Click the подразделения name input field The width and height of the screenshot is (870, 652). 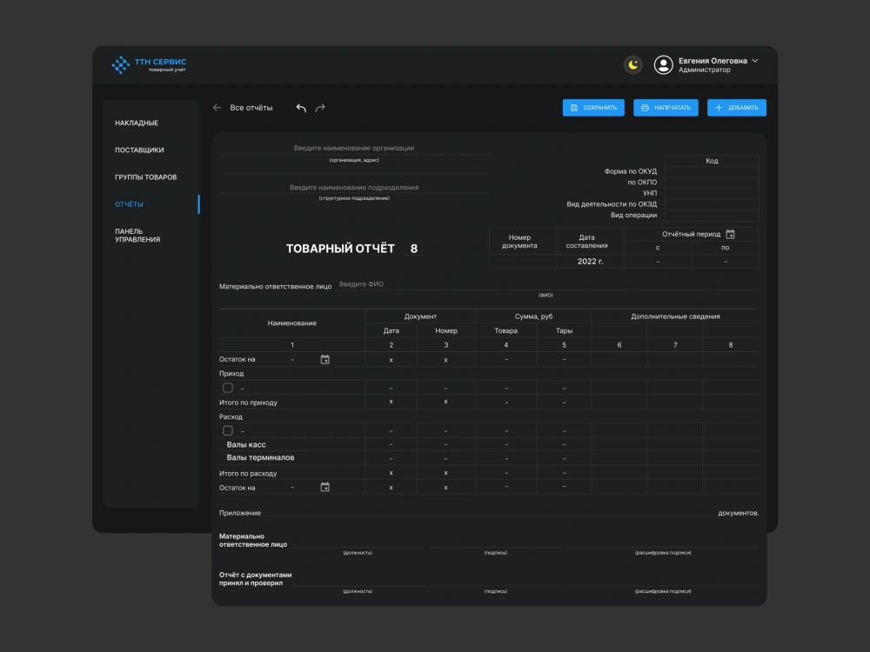tap(354, 188)
